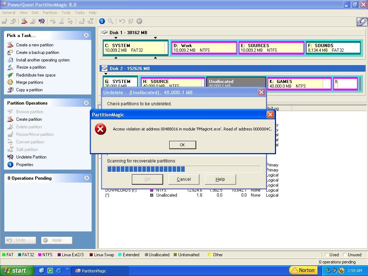The image size is (368, 276).
Task: Click the Delete partition toolbar icon
Action: click(x=33, y=21)
